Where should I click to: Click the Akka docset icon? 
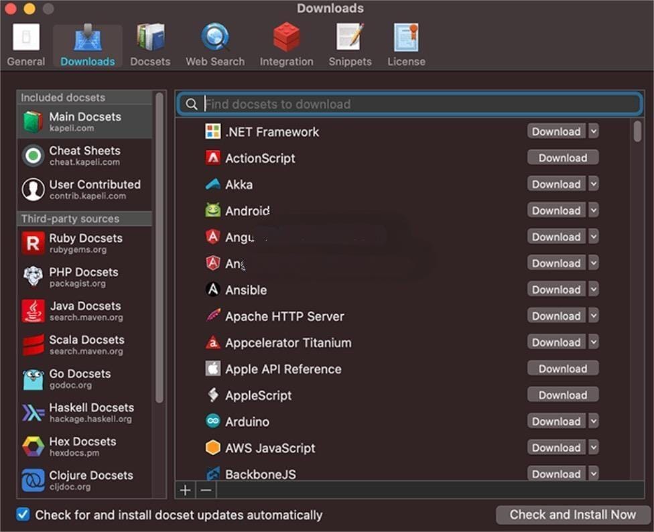pos(212,184)
